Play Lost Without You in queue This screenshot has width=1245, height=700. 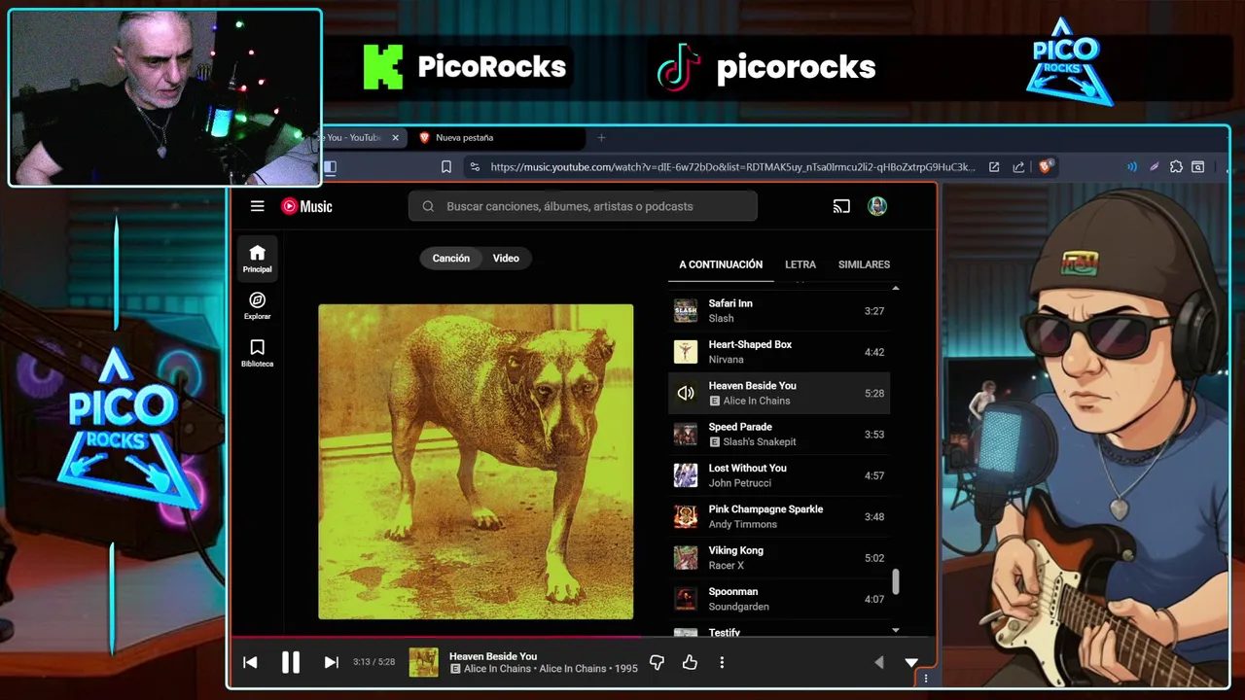(x=779, y=475)
